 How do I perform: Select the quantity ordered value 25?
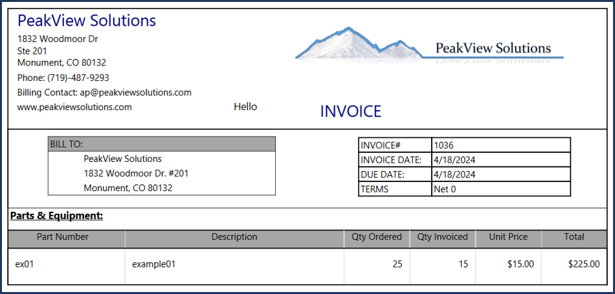397,264
